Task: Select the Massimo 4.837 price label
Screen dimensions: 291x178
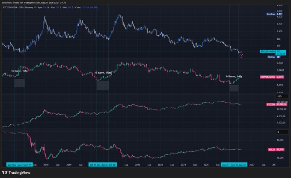Action: pyautogui.click(x=274, y=14)
